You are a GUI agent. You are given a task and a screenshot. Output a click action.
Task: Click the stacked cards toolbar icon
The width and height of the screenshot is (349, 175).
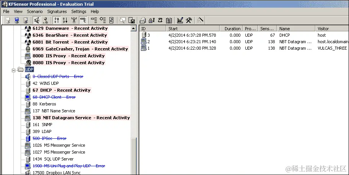tap(143, 20)
